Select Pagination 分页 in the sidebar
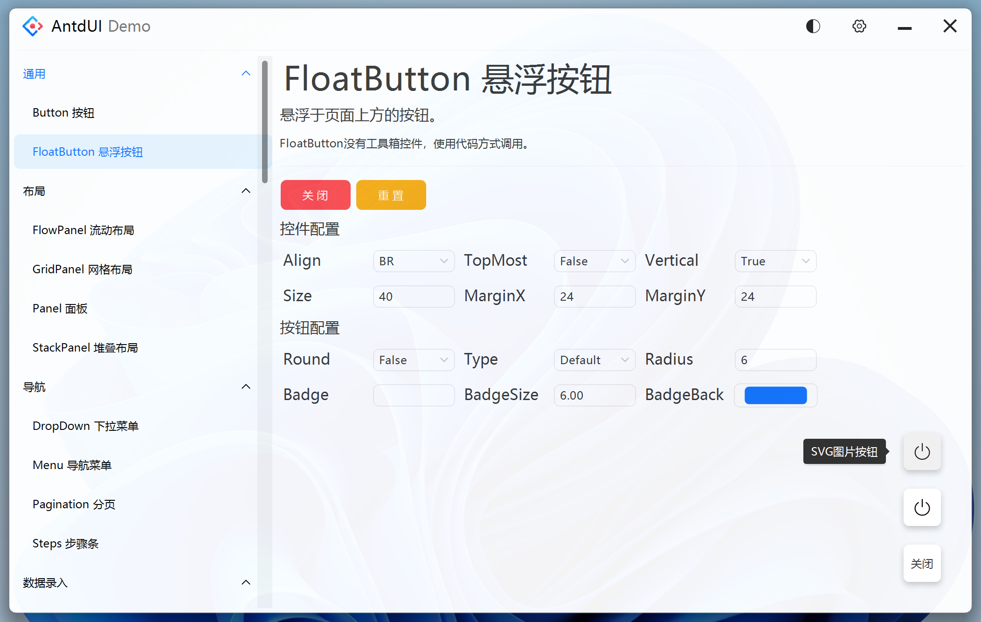The height and width of the screenshot is (622, 981). pyautogui.click(x=74, y=504)
